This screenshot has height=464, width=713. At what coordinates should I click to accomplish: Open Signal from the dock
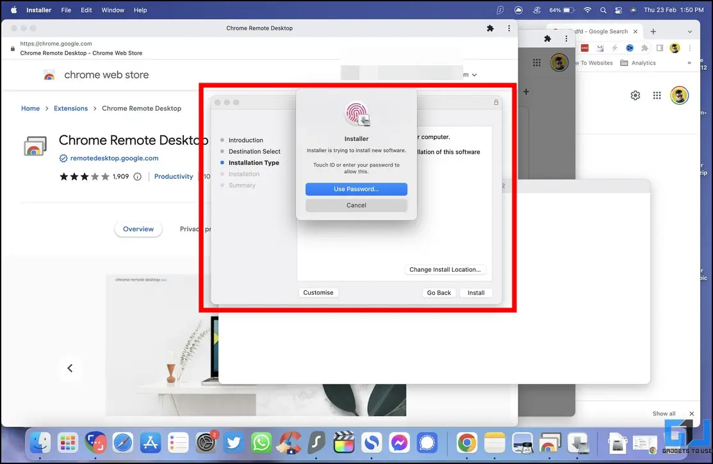pos(427,443)
